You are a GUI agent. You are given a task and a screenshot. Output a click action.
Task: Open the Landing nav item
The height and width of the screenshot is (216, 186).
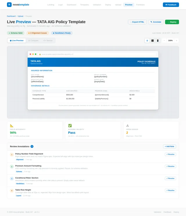pyautogui.click(x=51, y=5)
